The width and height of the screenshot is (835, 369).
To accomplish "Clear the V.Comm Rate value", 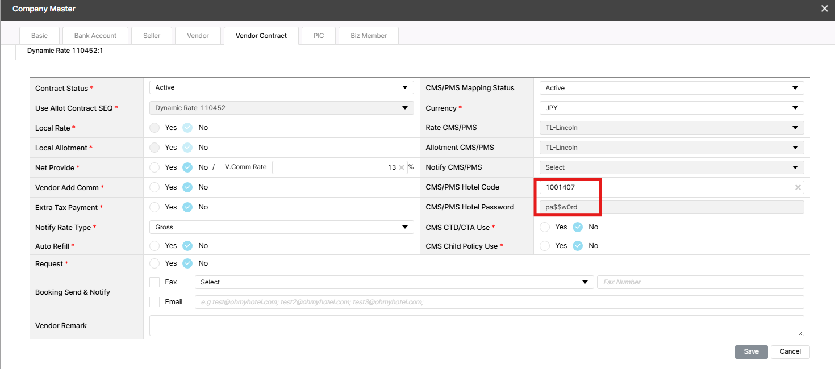I will tap(402, 167).
